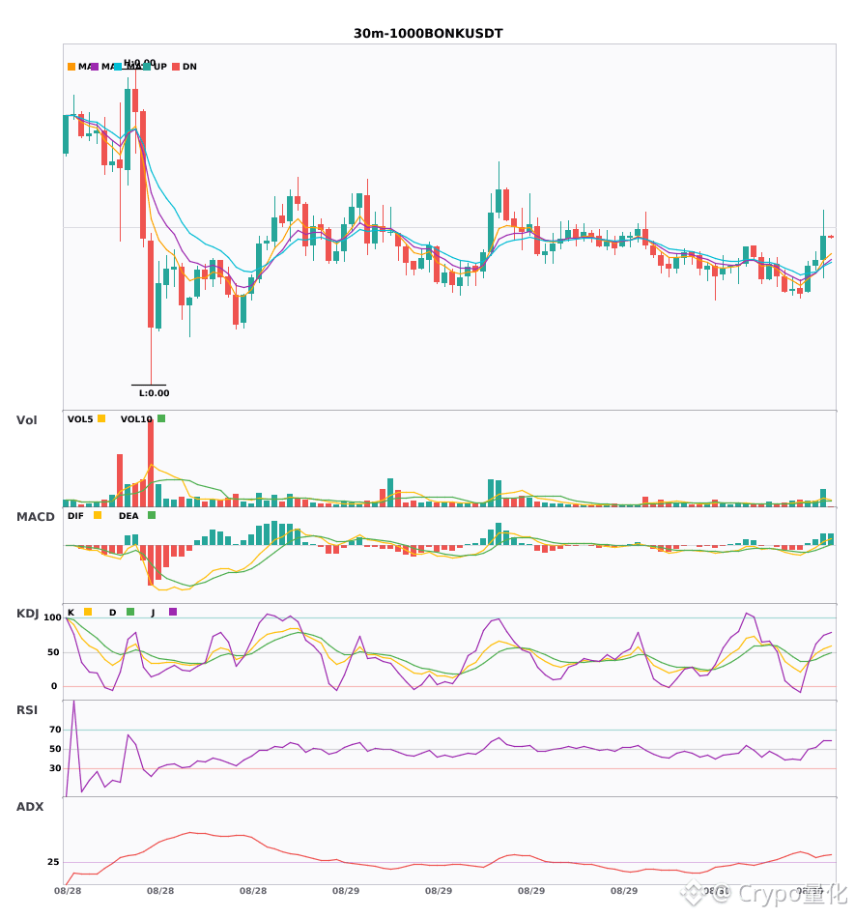The image size is (855, 918).
Task: Click the red DN legend swatch
Action: point(176,67)
